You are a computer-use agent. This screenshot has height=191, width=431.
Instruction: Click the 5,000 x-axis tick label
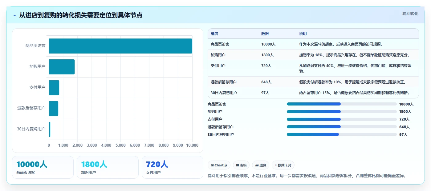(120, 145)
